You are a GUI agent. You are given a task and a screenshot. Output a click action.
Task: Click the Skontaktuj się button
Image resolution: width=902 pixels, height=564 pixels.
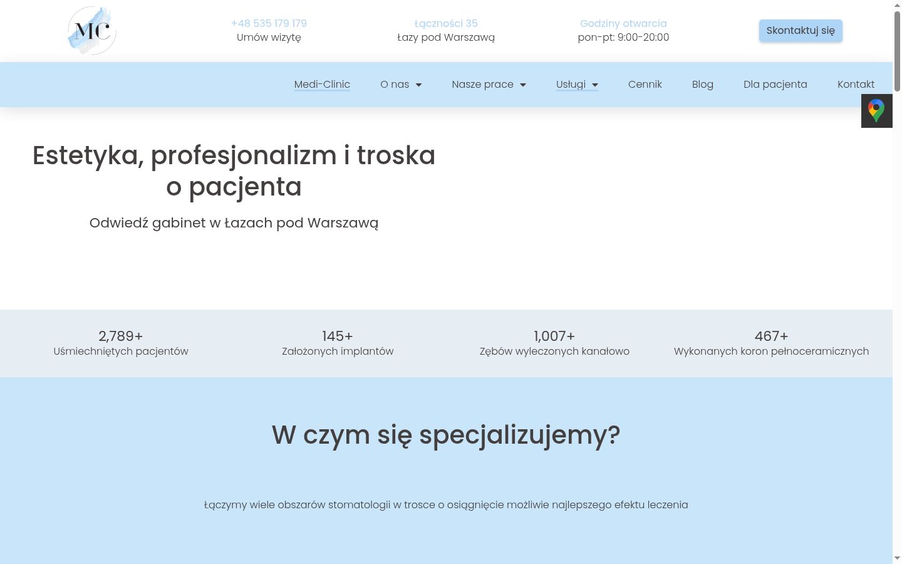point(801,31)
